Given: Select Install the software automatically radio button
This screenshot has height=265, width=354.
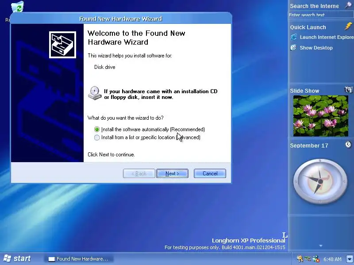Looking at the screenshot, I should click(97, 129).
